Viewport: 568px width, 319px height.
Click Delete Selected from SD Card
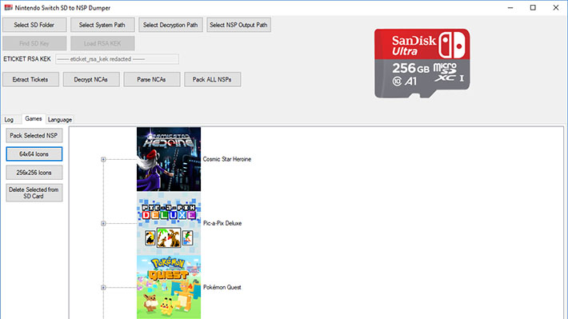(34, 193)
